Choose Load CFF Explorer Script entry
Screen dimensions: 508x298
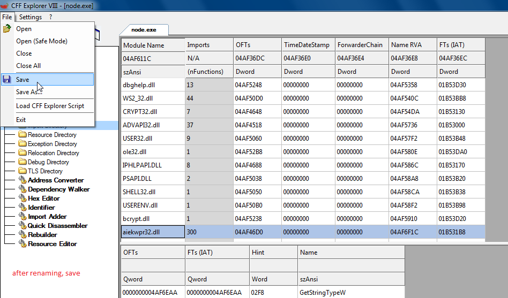point(47,106)
